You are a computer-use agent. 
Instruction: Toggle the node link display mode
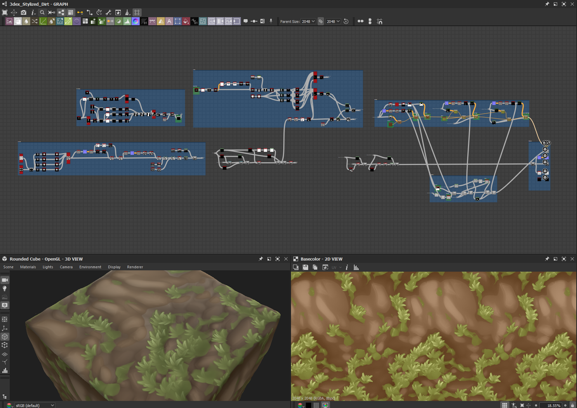61,12
